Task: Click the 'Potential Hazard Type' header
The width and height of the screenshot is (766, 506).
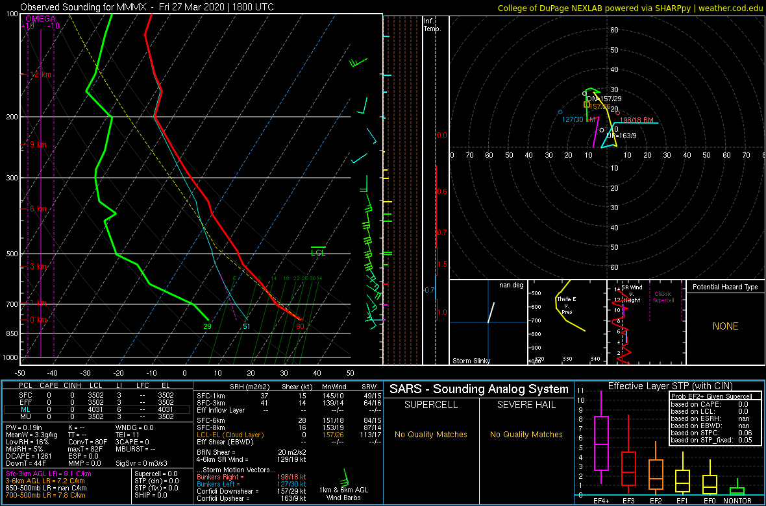Action: pyautogui.click(x=725, y=287)
